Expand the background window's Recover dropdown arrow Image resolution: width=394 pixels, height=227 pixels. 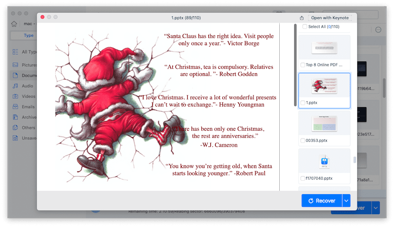(x=376, y=208)
